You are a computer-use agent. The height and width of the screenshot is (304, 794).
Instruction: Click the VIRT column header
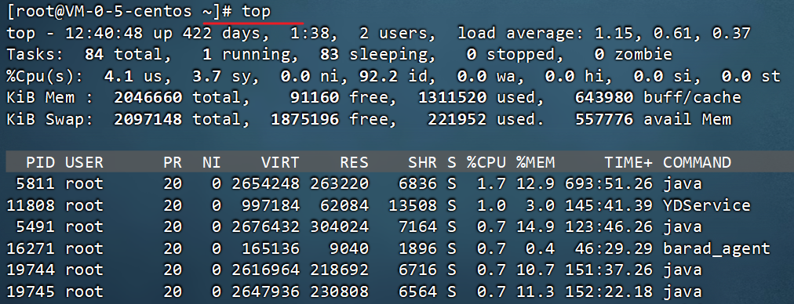click(281, 162)
